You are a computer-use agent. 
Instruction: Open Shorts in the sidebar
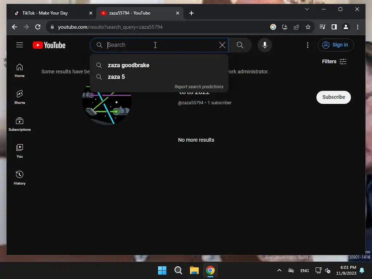click(x=20, y=97)
